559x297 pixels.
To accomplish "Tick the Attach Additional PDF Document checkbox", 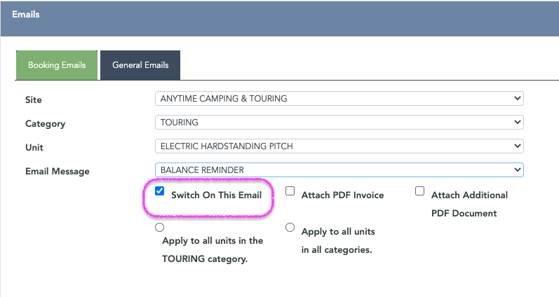I will (419, 191).
